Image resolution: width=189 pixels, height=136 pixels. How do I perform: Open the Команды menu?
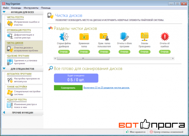(x=16, y=8)
